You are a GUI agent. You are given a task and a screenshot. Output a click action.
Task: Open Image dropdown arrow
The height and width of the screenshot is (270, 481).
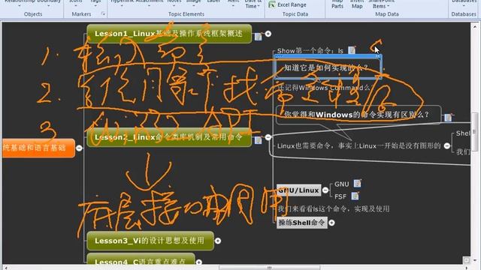pos(194,5)
